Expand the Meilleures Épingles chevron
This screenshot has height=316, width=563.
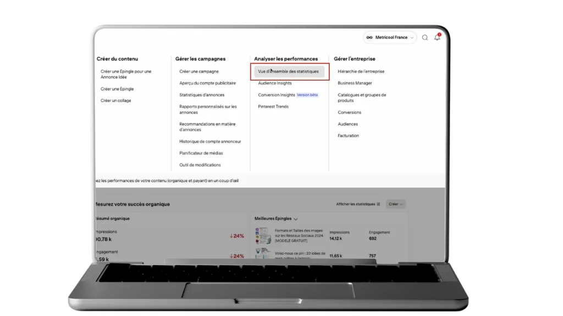296,219
